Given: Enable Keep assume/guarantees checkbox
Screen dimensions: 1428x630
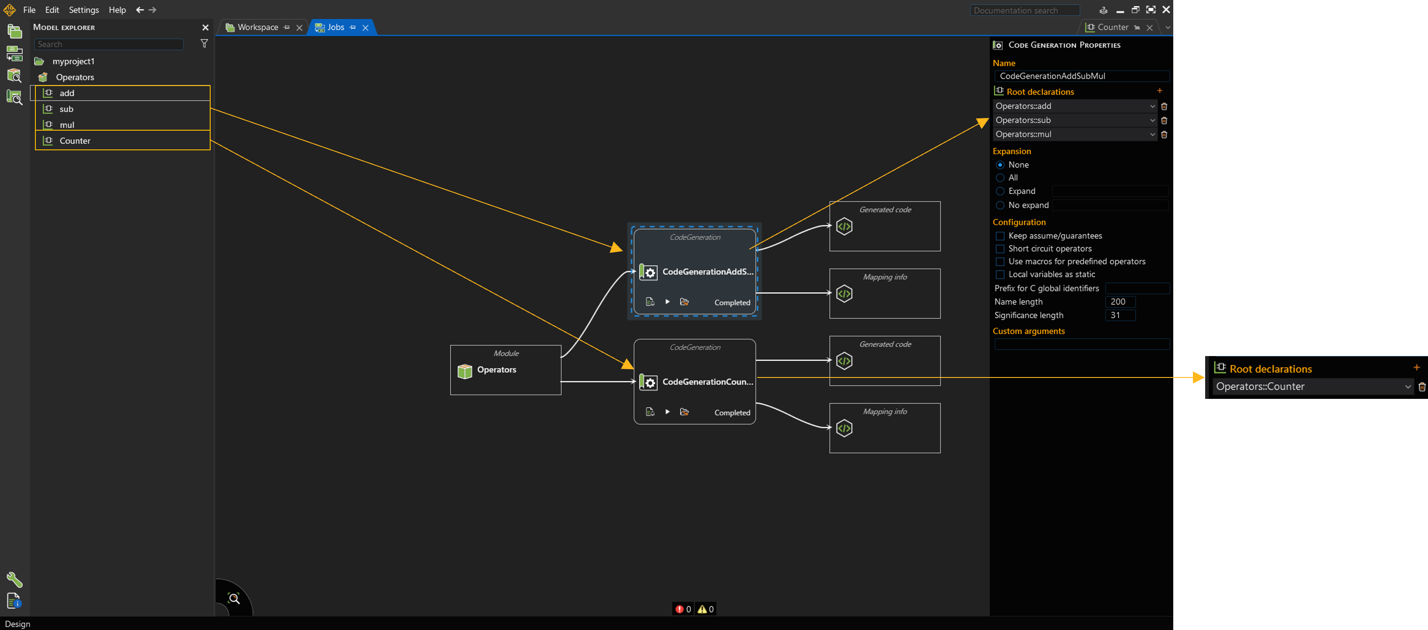Looking at the screenshot, I should click(x=1000, y=236).
